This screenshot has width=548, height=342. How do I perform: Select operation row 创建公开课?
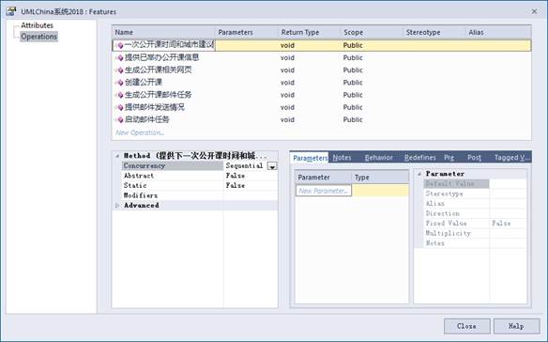(x=322, y=83)
